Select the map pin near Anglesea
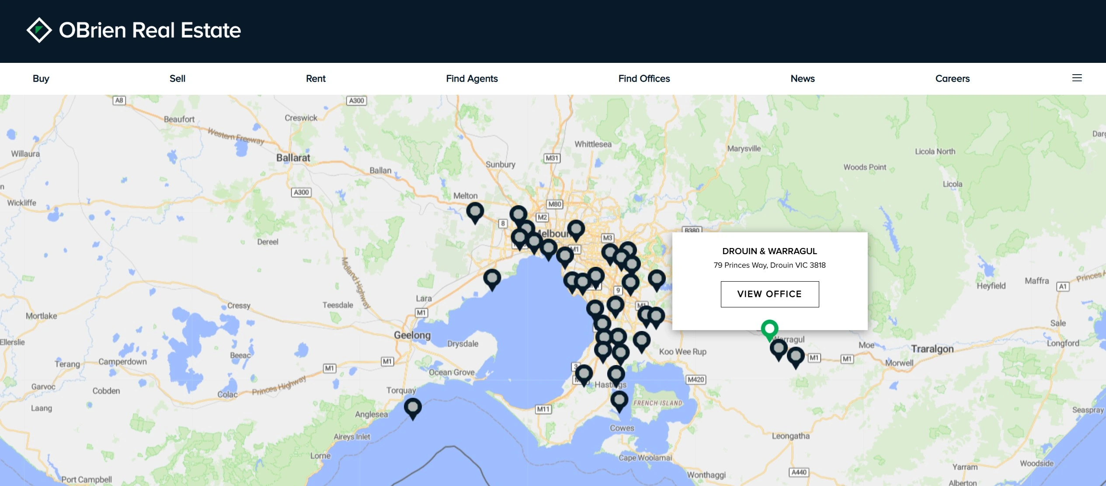This screenshot has width=1106, height=486. click(x=412, y=407)
